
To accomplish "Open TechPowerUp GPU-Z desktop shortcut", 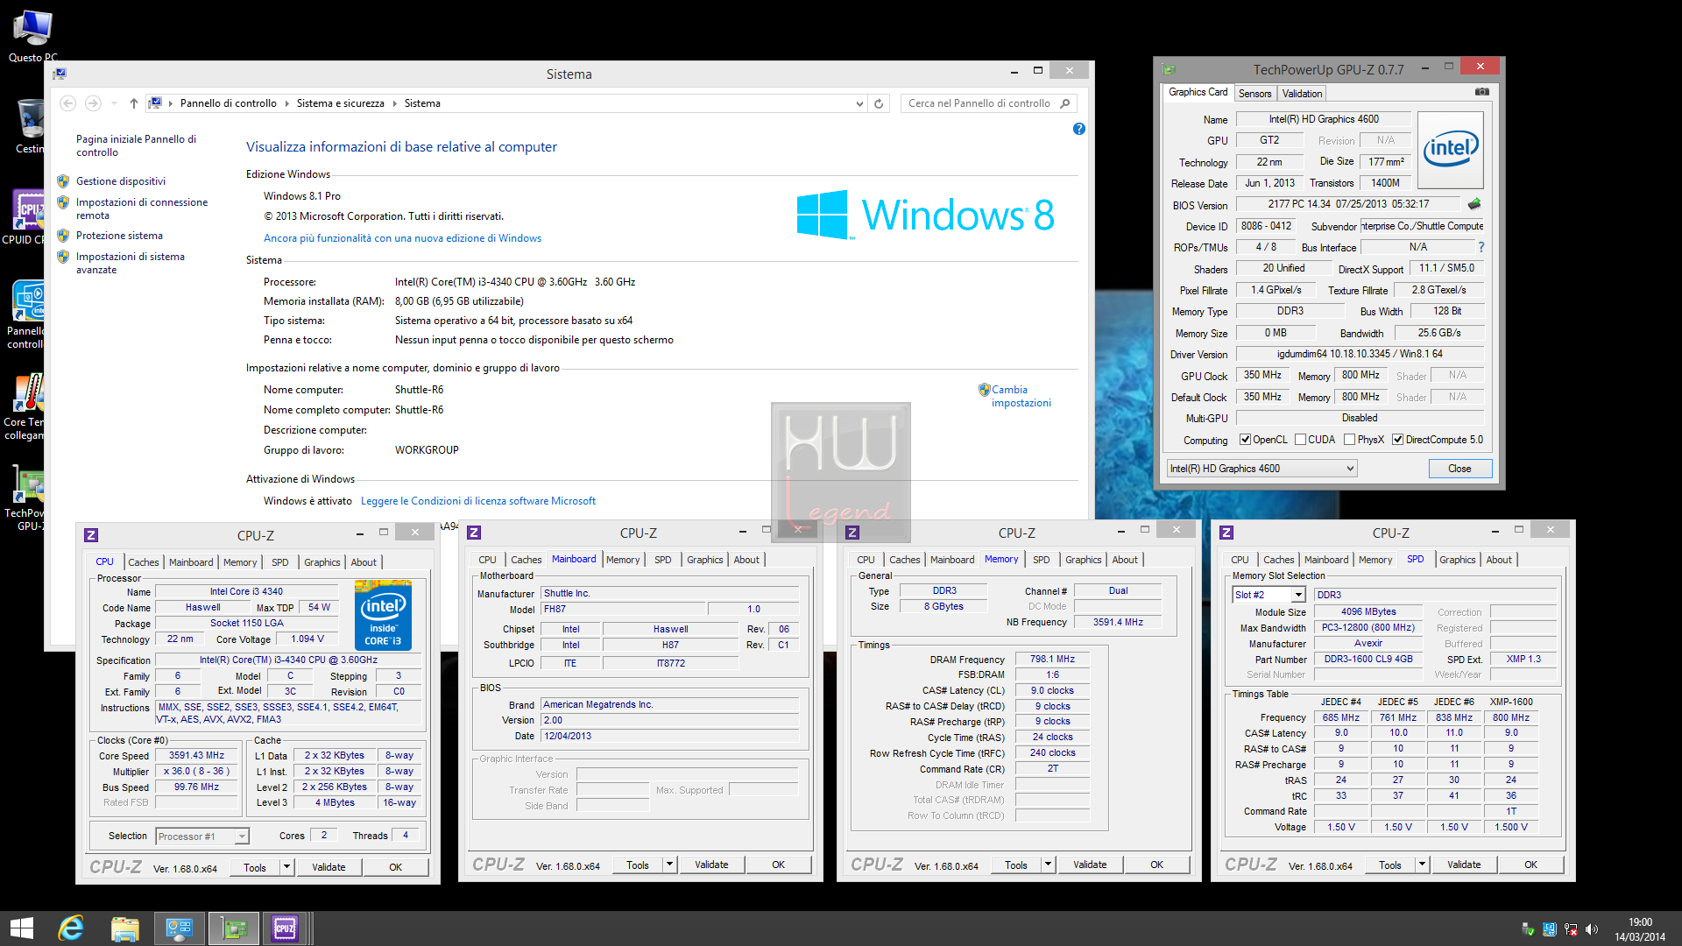I will tap(26, 498).
